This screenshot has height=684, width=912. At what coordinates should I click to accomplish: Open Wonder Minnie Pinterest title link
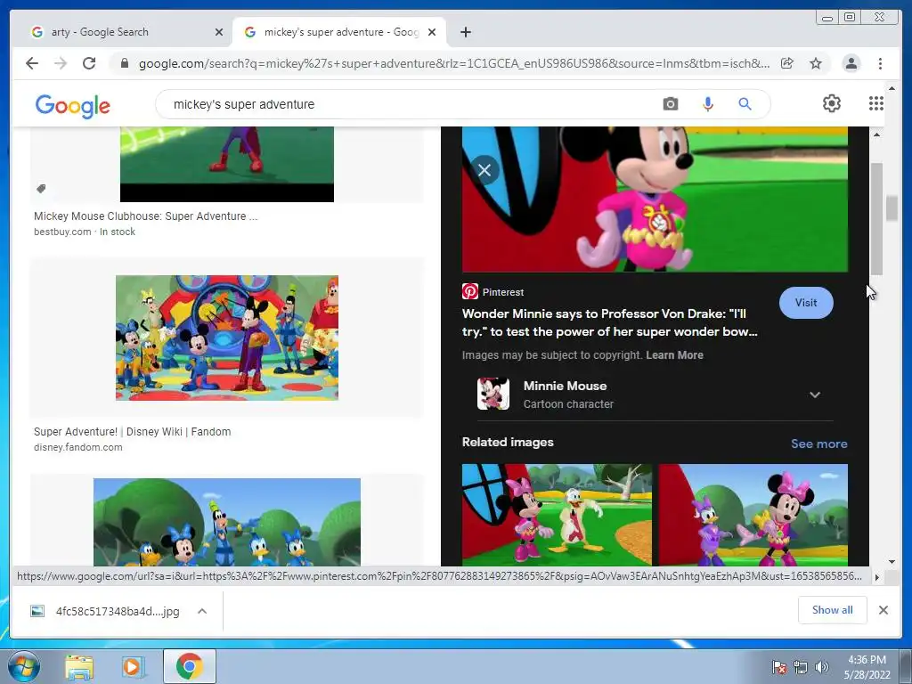point(609,322)
